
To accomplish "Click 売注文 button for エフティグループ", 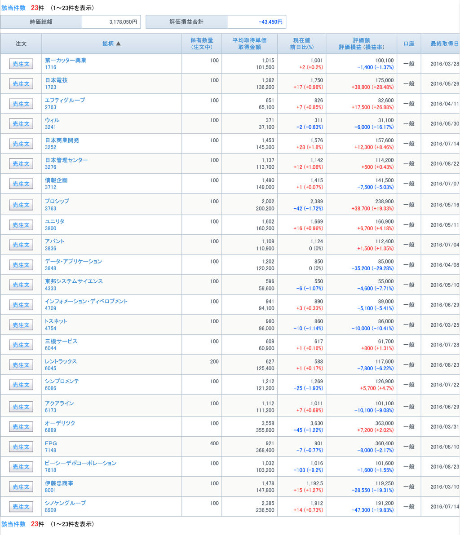I will pyautogui.click(x=21, y=104).
